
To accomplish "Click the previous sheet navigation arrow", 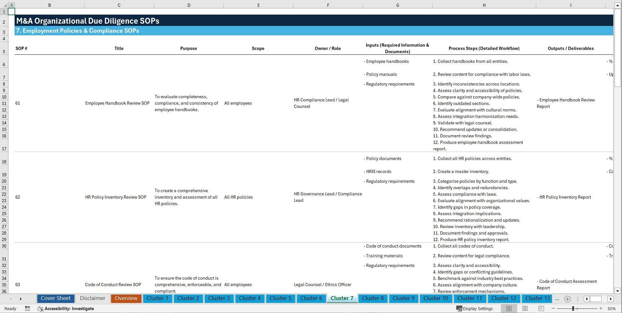I will pyautogui.click(x=11, y=299).
